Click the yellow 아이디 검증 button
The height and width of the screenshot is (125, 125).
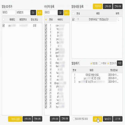tap(15, 119)
